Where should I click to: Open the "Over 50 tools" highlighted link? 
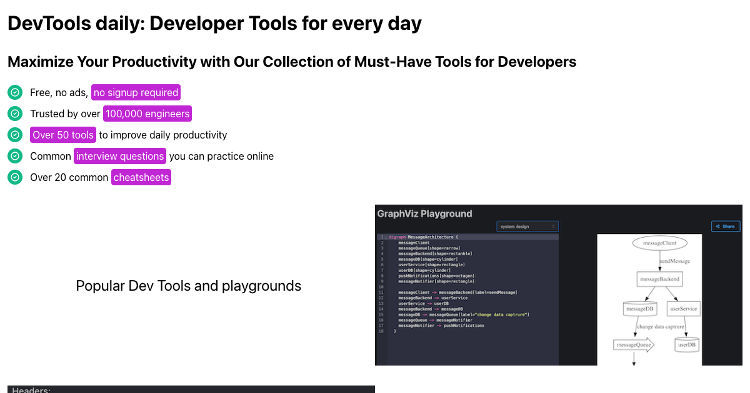(x=63, y=135)
